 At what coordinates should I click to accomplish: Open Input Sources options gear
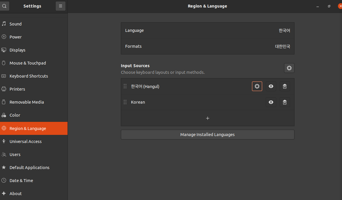(289, 68)
